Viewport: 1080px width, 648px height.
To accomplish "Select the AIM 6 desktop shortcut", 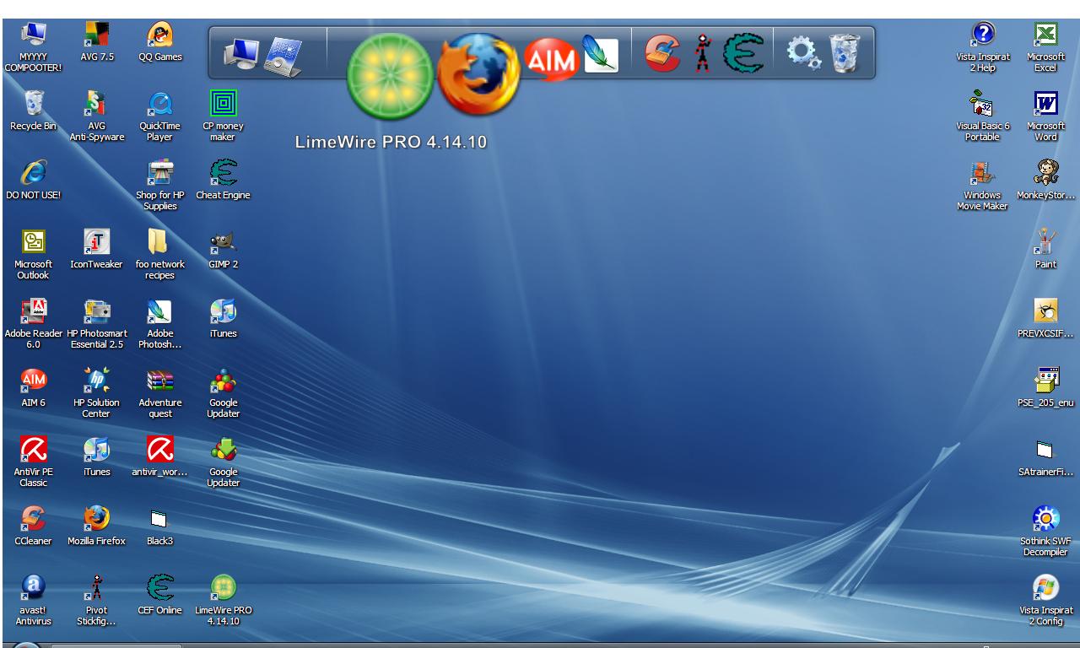I will click(33, 388).
